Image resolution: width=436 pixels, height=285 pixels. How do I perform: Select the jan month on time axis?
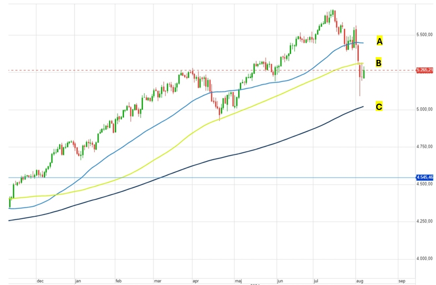77,281
